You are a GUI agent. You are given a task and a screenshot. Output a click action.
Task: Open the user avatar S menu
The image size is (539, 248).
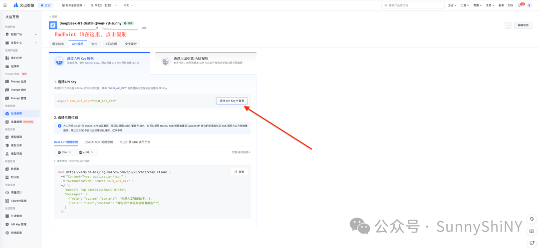pyautogui.click(x=530, y=5)
